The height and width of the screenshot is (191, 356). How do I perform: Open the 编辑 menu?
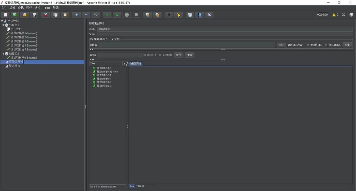click(x=12, y=8)
